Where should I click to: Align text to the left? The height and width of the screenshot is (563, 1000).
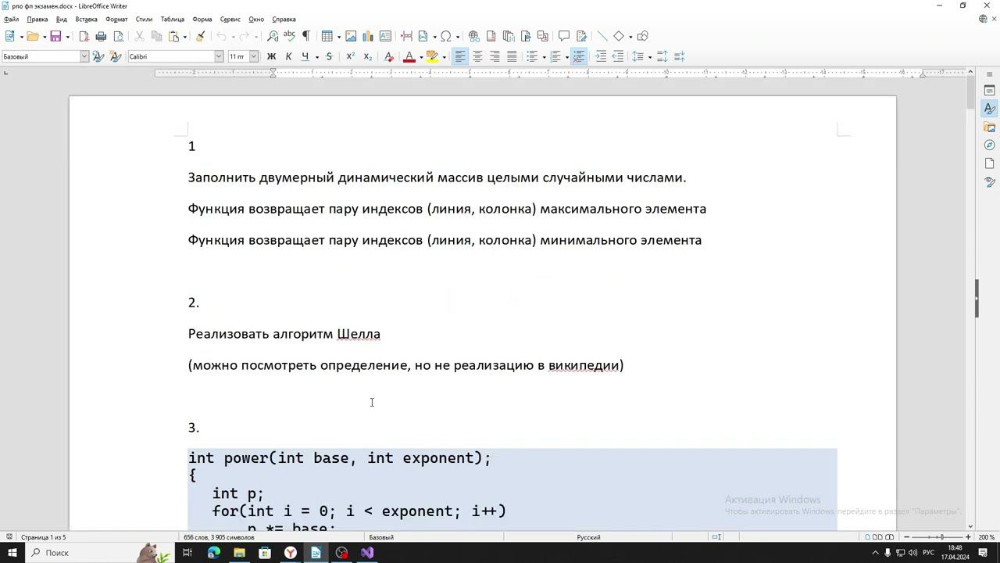(x=460, y=56)
